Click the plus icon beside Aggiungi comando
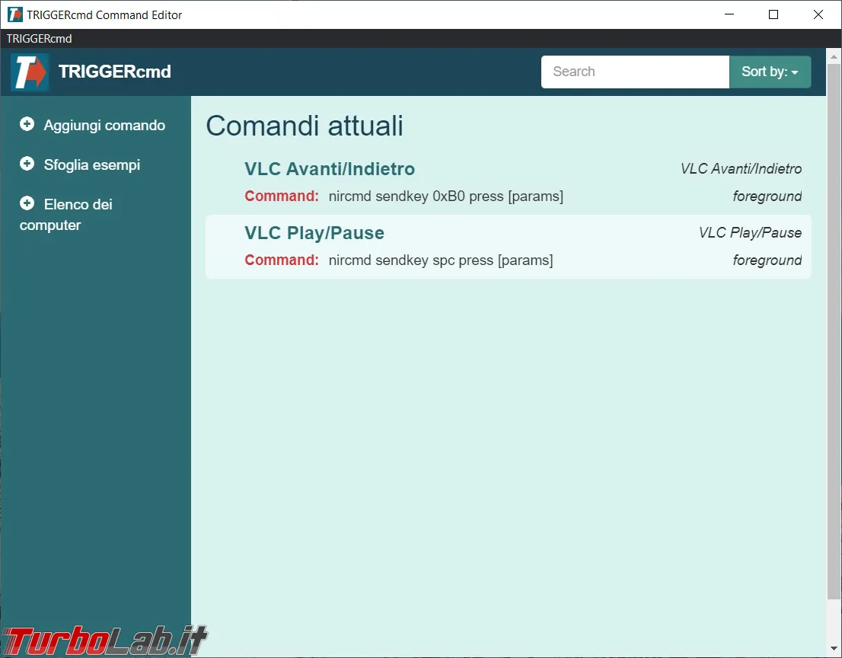Image resolution: width=842 pixels, height=658 pixels. (x=27, y=124)
